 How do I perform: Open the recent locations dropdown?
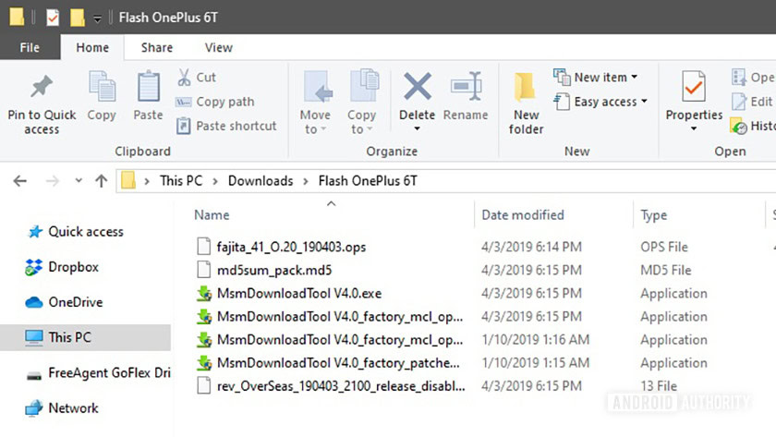coord(79,181)
